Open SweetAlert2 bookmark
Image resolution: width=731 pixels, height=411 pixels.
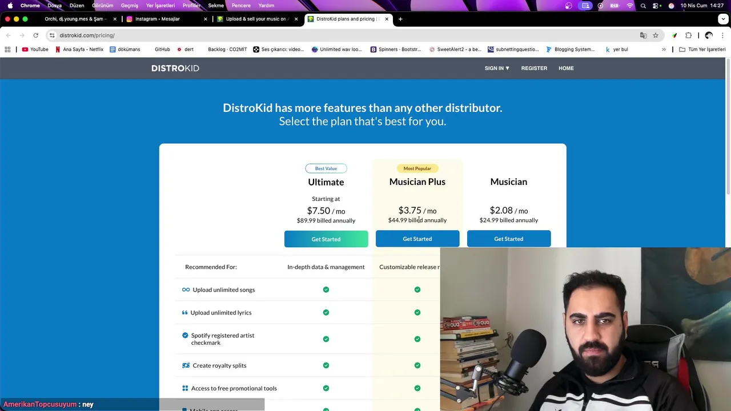coord(455,50)
